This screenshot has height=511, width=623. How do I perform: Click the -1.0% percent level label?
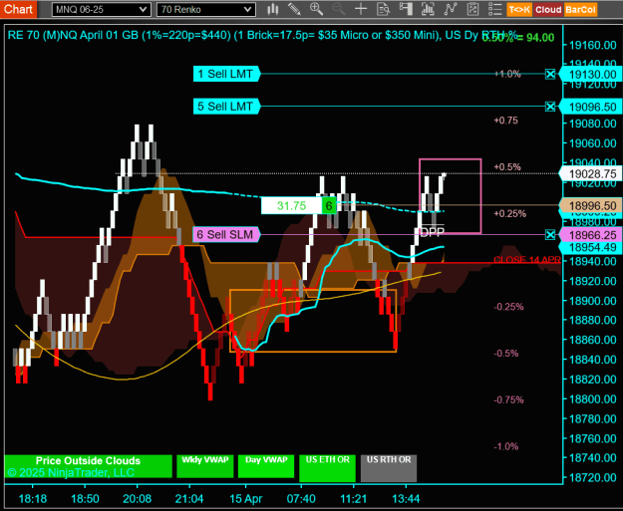tap(505, 446)
